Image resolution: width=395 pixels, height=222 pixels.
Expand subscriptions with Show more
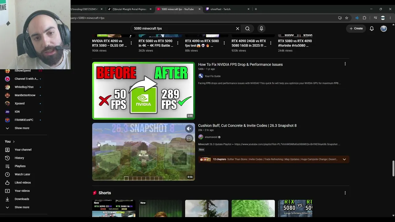click(22, 128)
